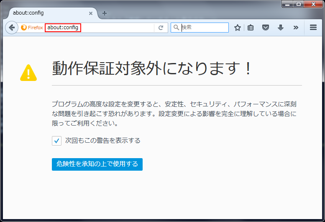This screenshot has width=325, height=222.
Task: Click the magnifier icon in search box
Action: [177, 28]
